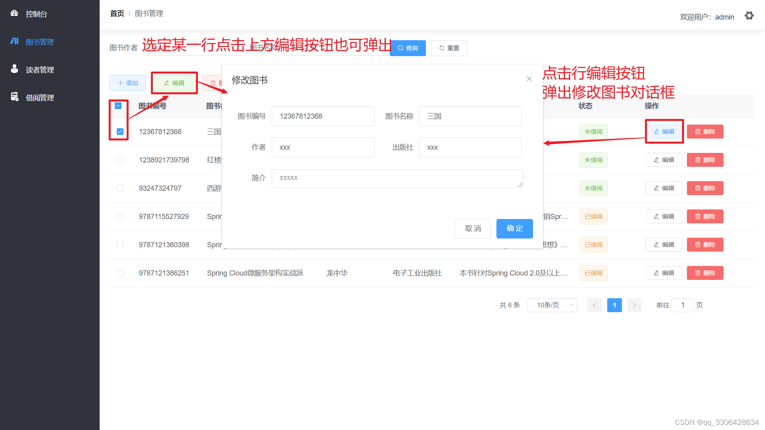765x430 pixels.
Task: Click the 读者管理 user icon in sidebar
Action: pyautogui.click(x=14, y=69)
